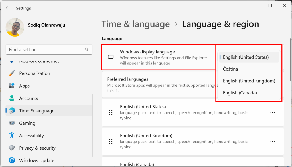The height and width of the screenshot is (167, 292).
Task: Click the Privacy & security shield icon
Action: click(x=12, y=148)
